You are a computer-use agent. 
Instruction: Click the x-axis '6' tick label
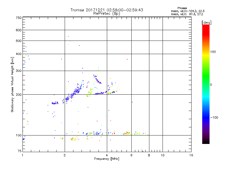131,155
